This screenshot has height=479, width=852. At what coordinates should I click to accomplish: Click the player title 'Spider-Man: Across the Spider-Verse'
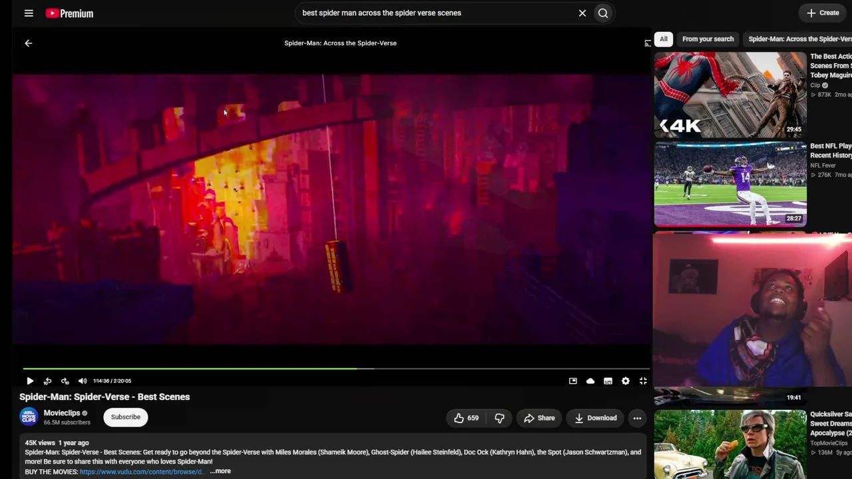coord(340,43)
